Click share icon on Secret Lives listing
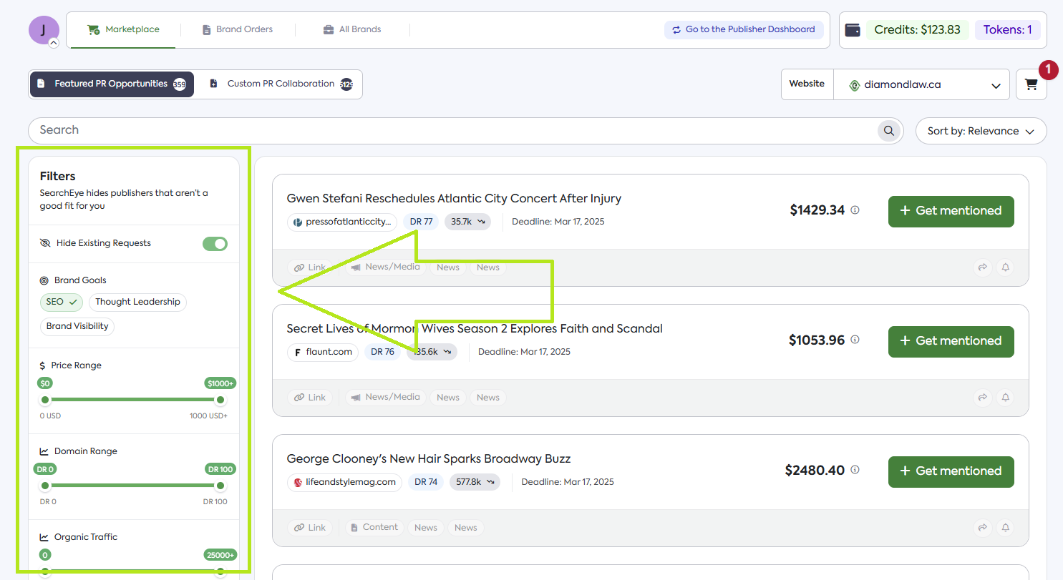 point(983,398)
